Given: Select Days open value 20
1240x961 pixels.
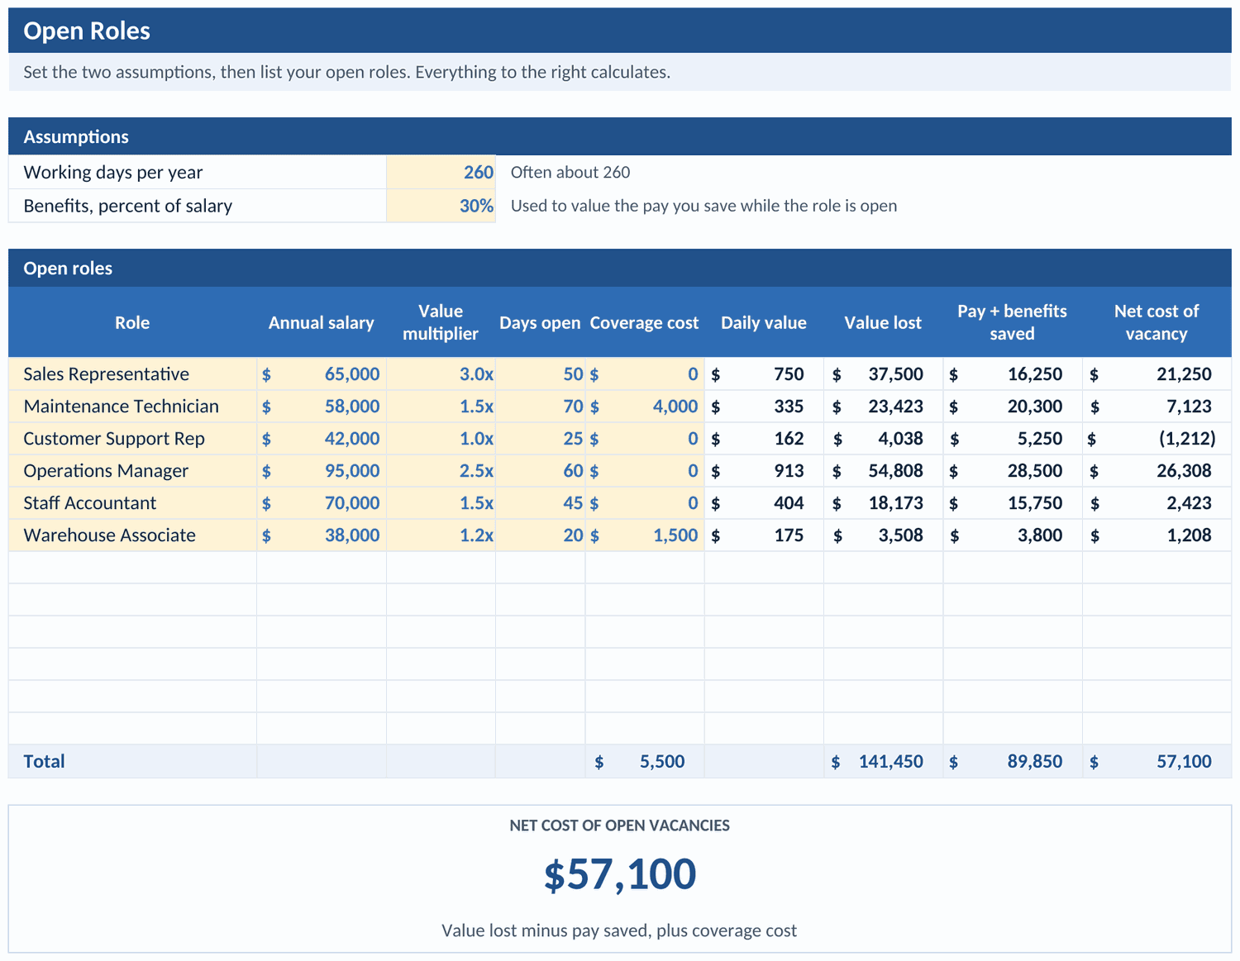Looking at the screenshot, I should tap(541, 535).
